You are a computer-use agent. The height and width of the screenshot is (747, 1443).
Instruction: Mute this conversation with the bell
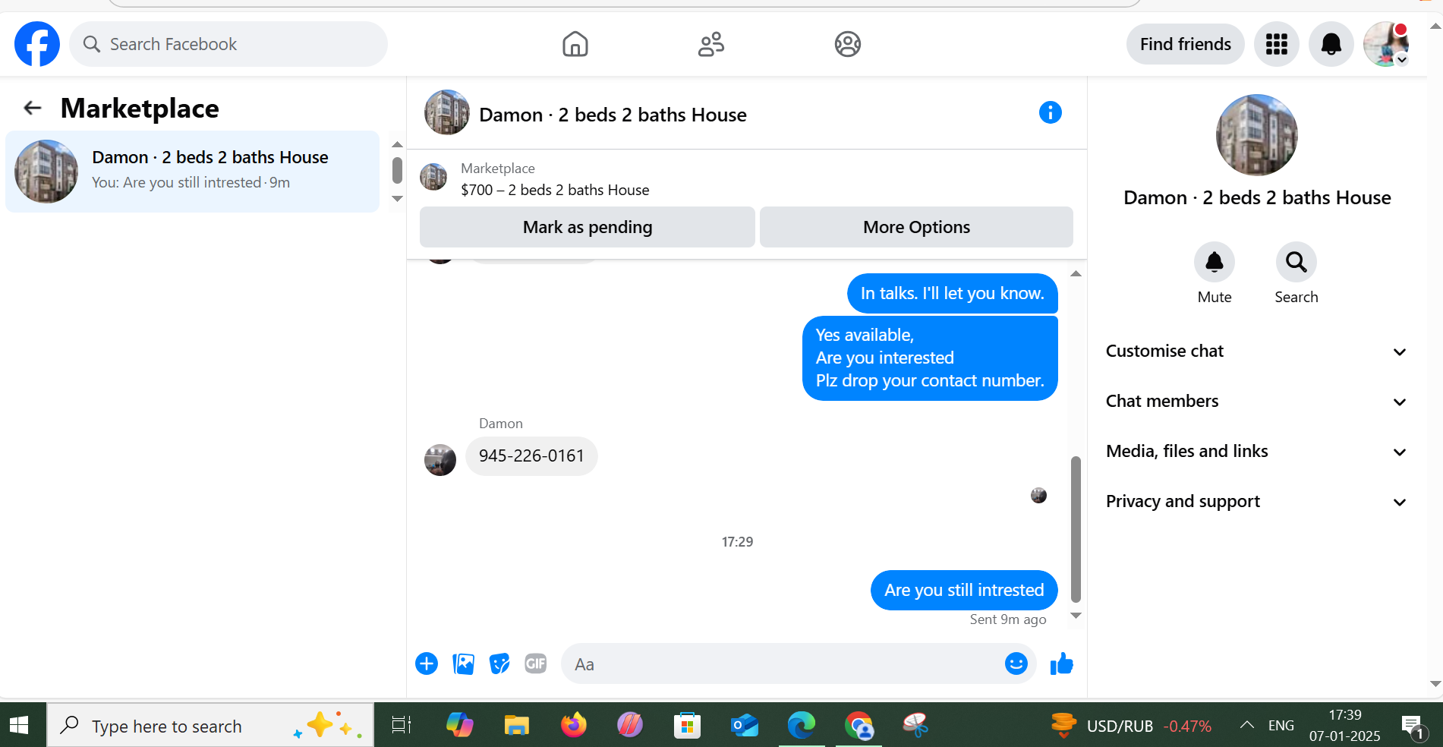point(1214,262)
